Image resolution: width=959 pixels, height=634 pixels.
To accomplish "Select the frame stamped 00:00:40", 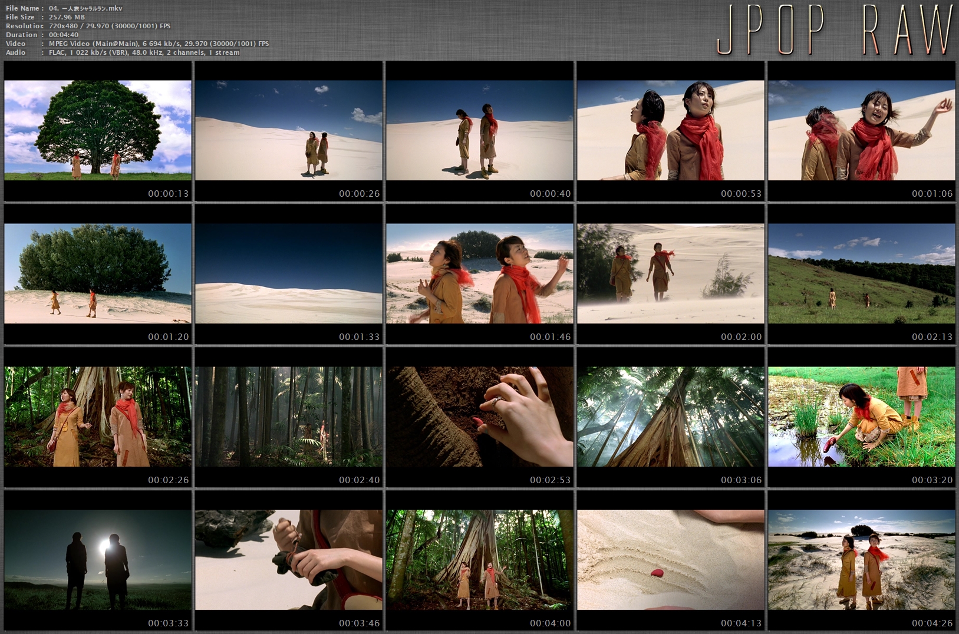I will tap(480, 131).
